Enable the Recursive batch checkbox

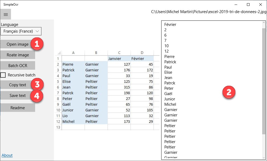click(3, 75)
